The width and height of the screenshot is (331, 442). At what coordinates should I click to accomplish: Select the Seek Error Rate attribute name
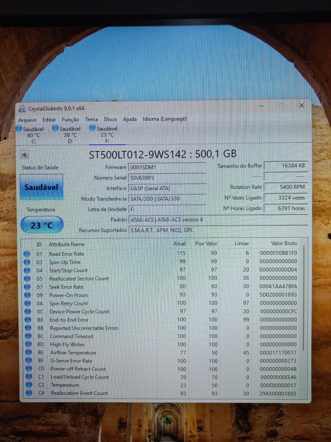click(x=66, y=287)
